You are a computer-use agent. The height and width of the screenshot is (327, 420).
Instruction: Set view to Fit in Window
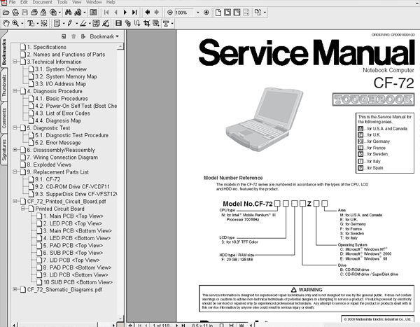click(227, 13)
